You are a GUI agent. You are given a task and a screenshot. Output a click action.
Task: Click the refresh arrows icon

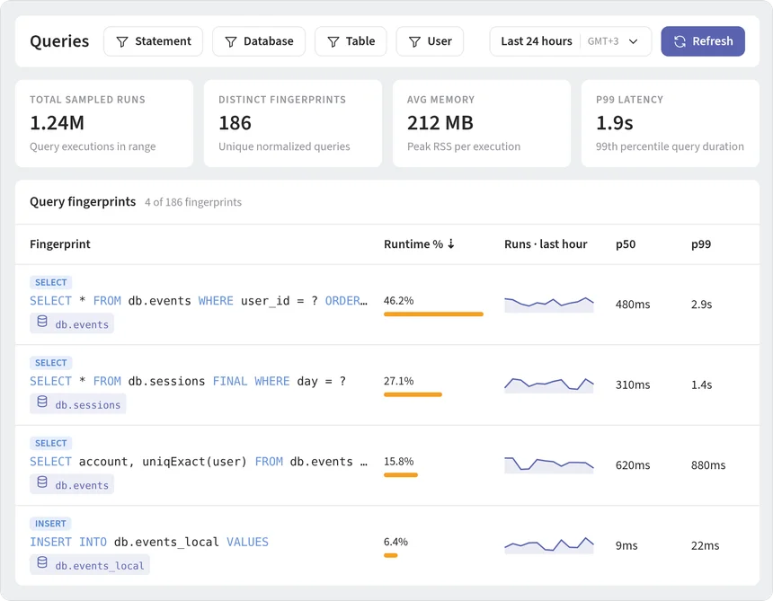(680, 41)
